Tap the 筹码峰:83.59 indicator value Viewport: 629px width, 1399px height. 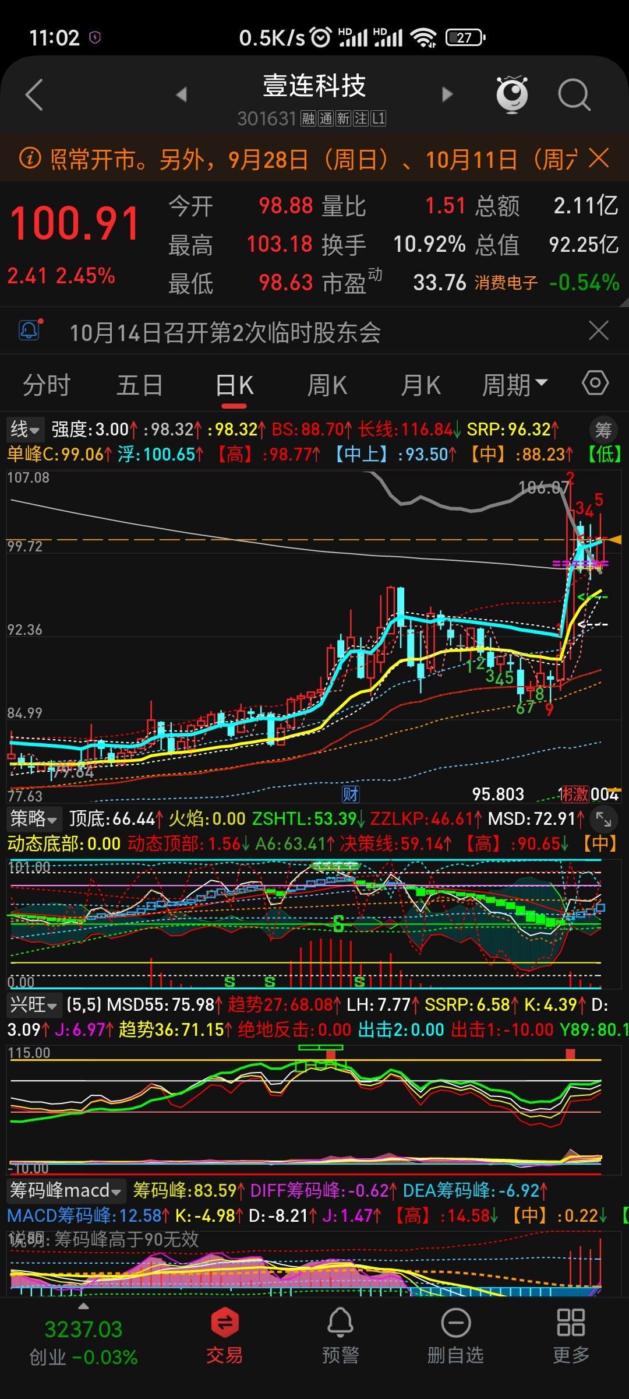(x=188, y=1190)
